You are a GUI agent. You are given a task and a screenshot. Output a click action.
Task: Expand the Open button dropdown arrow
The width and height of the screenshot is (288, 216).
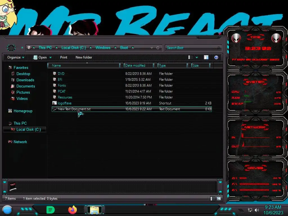(50, 57)
